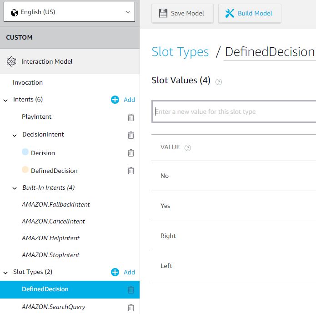Screen dimensions: 316x314
Task: Select AMAZON.FallbackIntent
Action: (x=56, y=204)
